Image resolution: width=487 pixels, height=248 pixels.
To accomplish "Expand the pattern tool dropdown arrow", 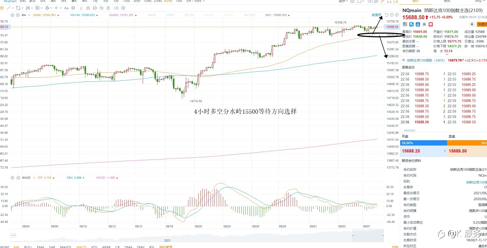I will click(32, 8).
